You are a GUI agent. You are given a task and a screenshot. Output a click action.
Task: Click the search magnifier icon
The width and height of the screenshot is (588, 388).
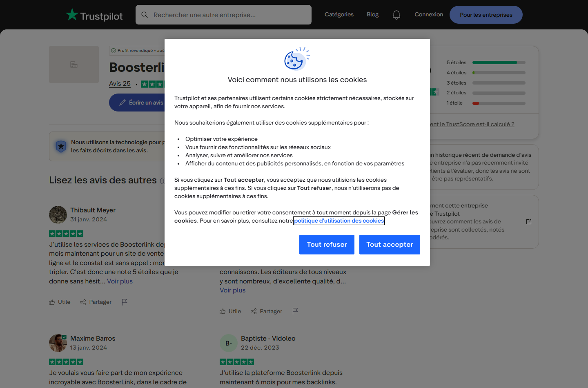(145, 15)
